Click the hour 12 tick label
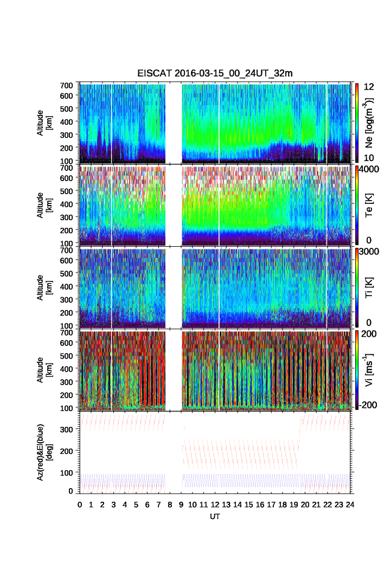384x576 pixels. (215, 505)
